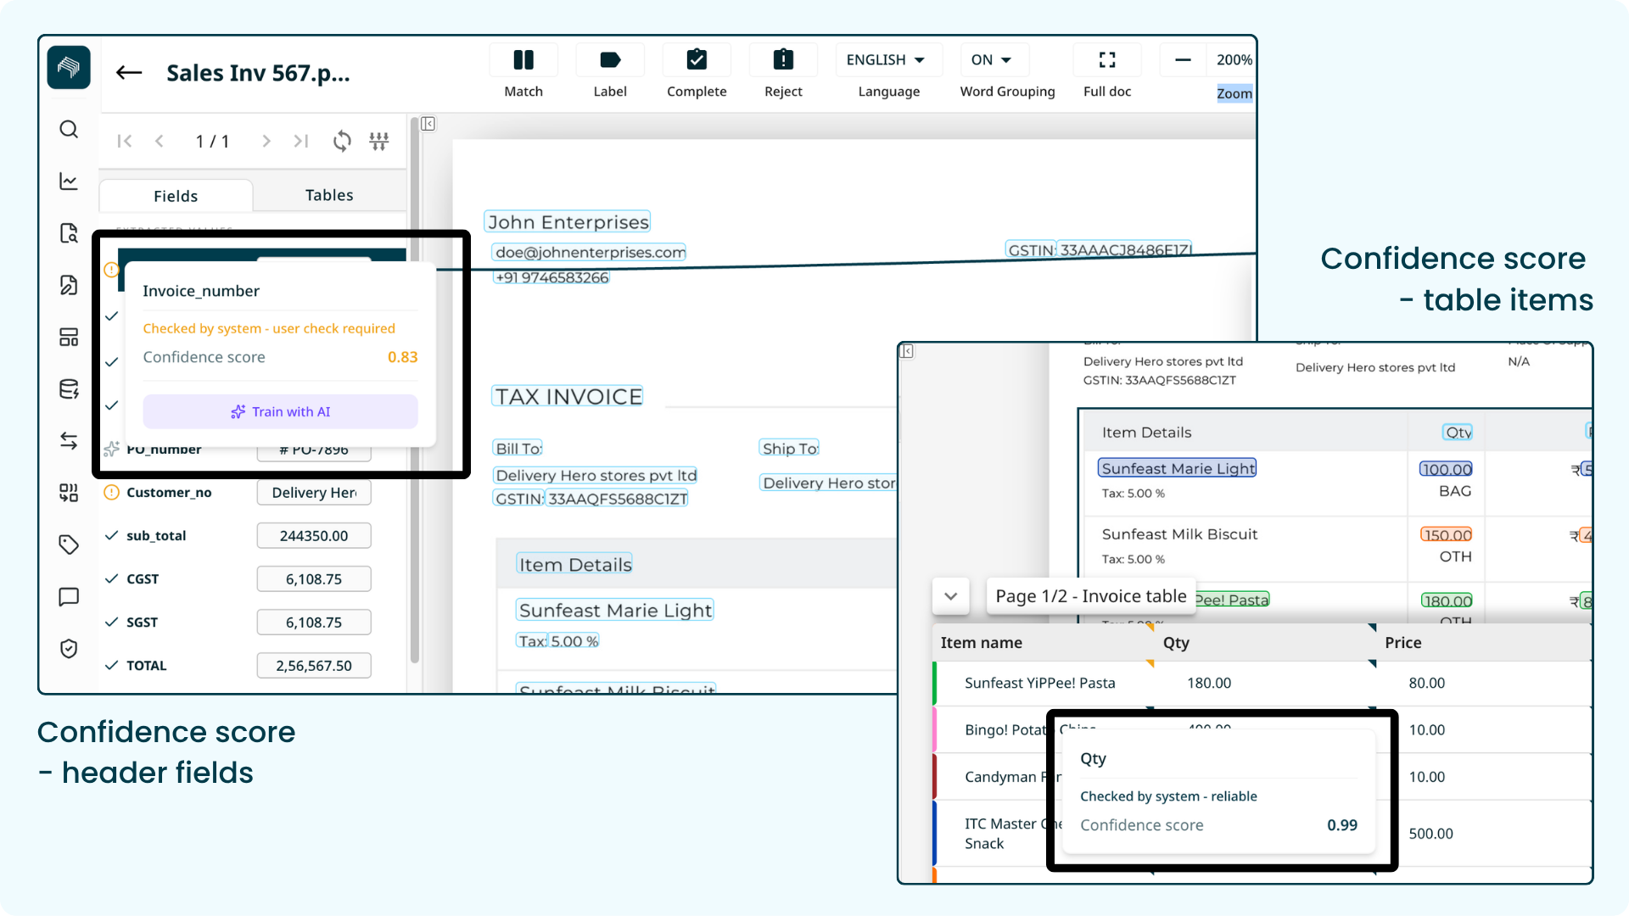This screenshot has width=1629, height=916.
Task: Jump to the first page
Action: click(x=125, y=141)
